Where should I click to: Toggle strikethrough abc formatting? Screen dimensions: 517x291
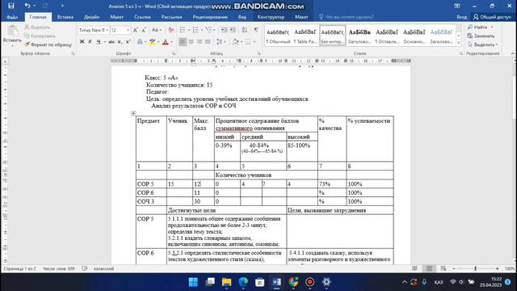click(111, 42)
